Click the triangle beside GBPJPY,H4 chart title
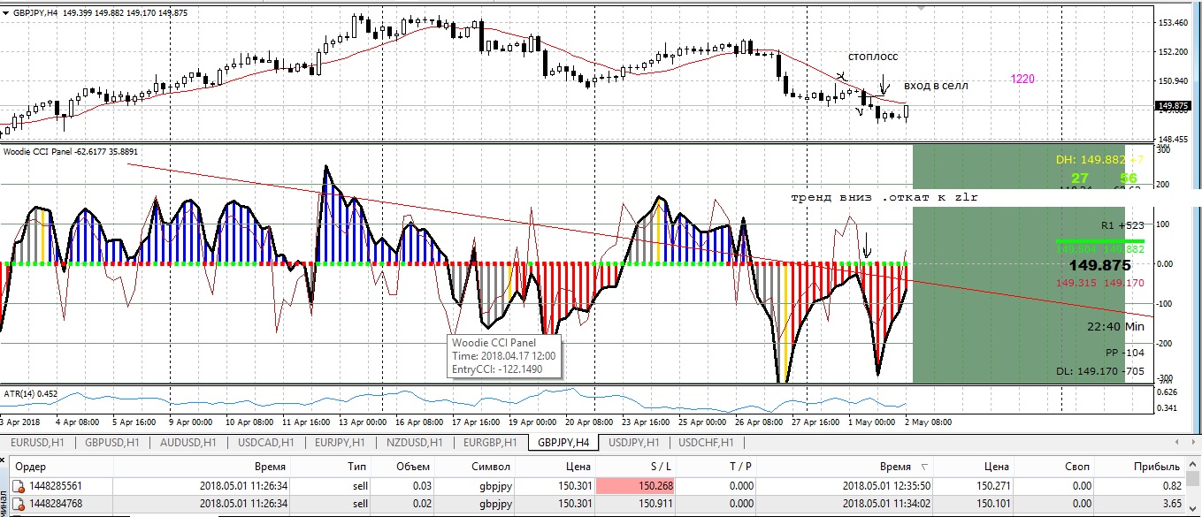1202x517 pixels. [6, 13]
